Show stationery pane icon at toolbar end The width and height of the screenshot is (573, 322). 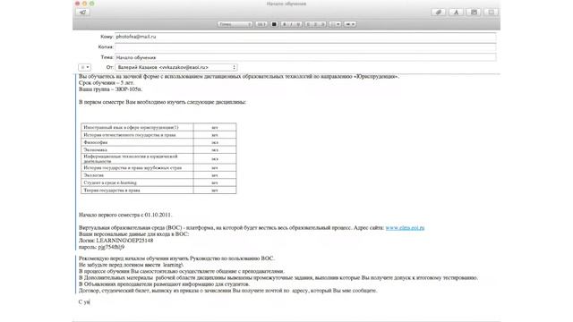pyautogui.click(x=492, y=12)
